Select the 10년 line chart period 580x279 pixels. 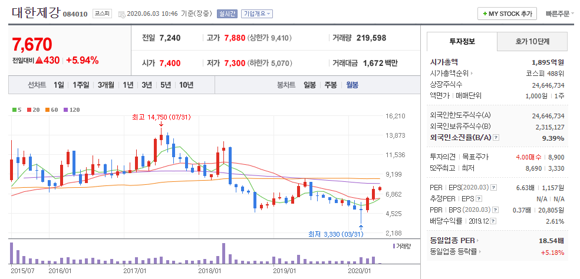pos(186,85)
